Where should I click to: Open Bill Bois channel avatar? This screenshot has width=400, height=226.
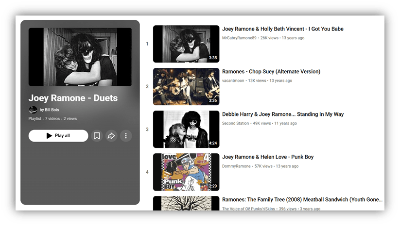33,110
